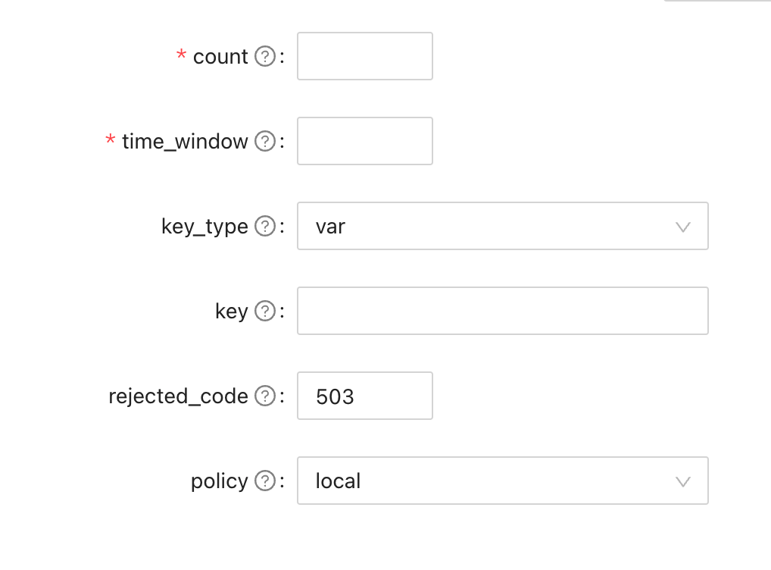Select the empty key input box
The image size is (771, 570).
point(503,311)
